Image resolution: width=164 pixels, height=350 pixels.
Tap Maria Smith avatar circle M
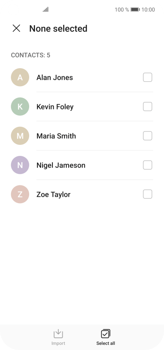20,136
